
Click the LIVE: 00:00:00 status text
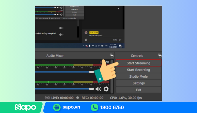tap(62, 98)
